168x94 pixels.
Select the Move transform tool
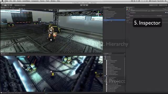tap(6, 5)
